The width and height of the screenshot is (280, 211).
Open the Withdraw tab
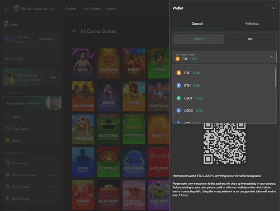(x=252, y=24)
